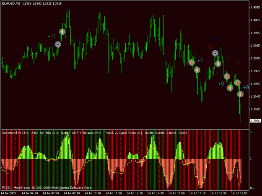Select the yellow arrow exit marker below +7

click(197, 70)
